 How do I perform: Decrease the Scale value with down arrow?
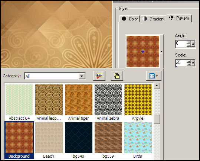189,65
